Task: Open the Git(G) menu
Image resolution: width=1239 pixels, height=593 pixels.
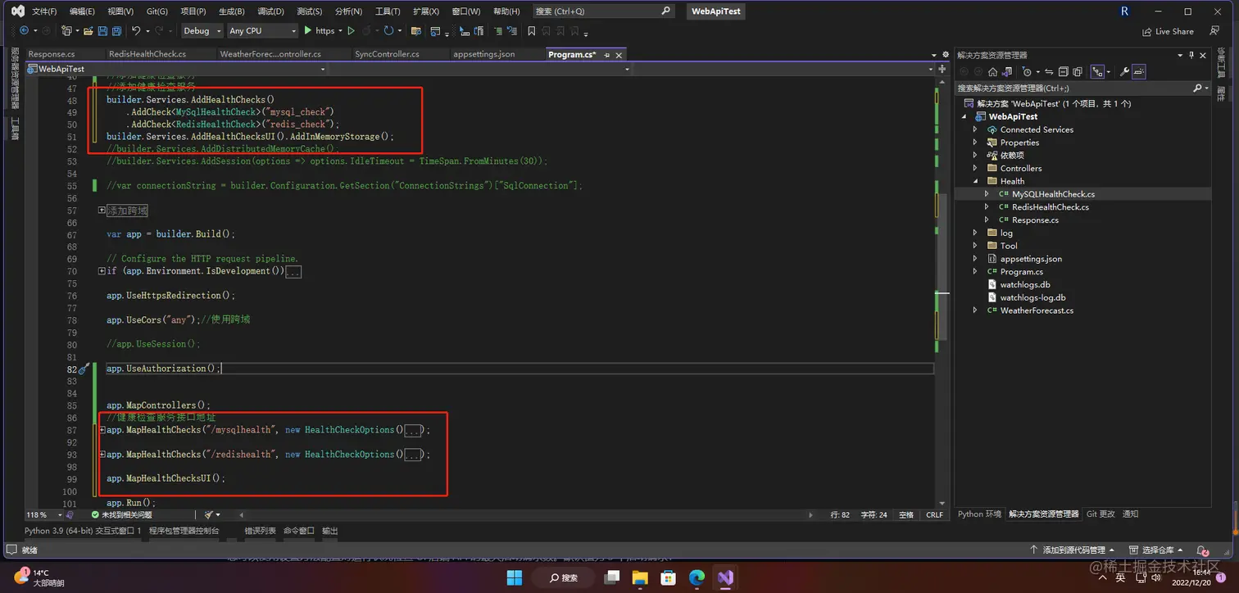Action: point(157,11)
